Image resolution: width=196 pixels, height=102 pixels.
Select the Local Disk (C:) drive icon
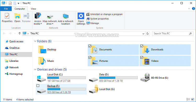pos(41,79)
